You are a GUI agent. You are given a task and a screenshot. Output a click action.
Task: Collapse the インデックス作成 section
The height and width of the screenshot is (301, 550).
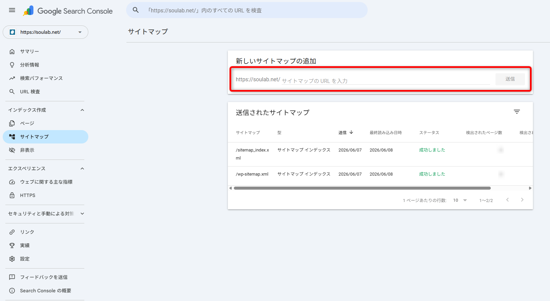(82, 110)
